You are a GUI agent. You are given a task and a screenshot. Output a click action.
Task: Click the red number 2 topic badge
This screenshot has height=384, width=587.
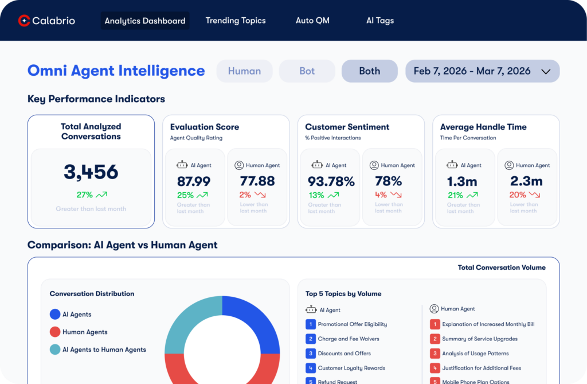435,339
